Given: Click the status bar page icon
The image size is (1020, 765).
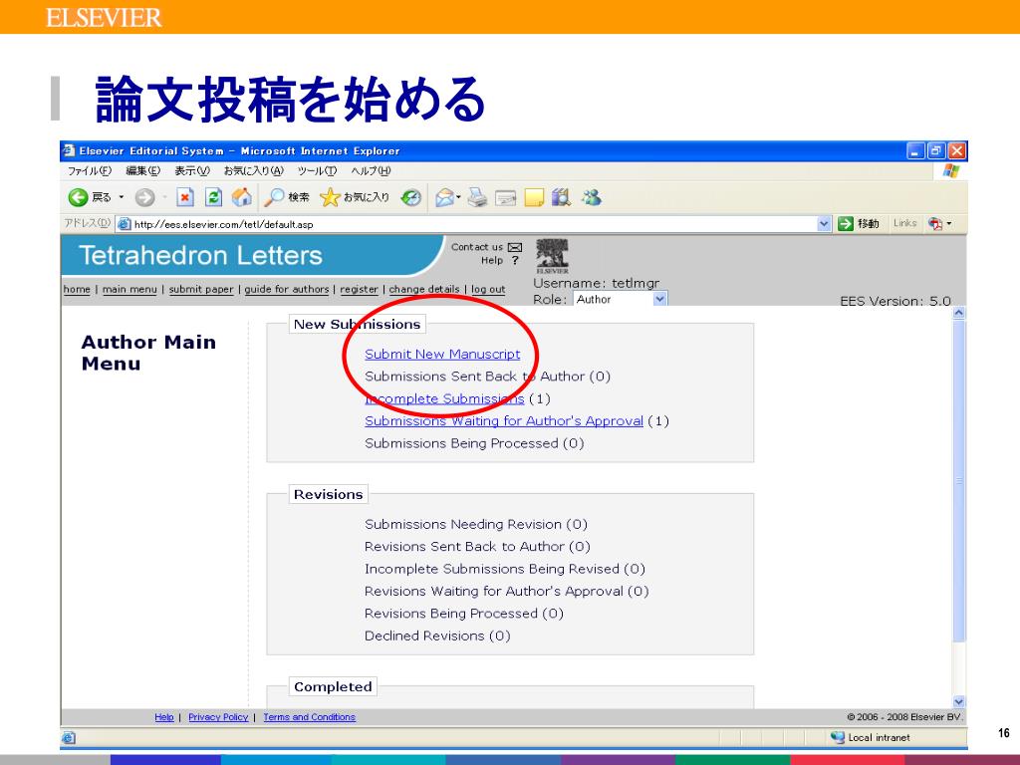Looking at the screenshot, I should pos(69,738).
